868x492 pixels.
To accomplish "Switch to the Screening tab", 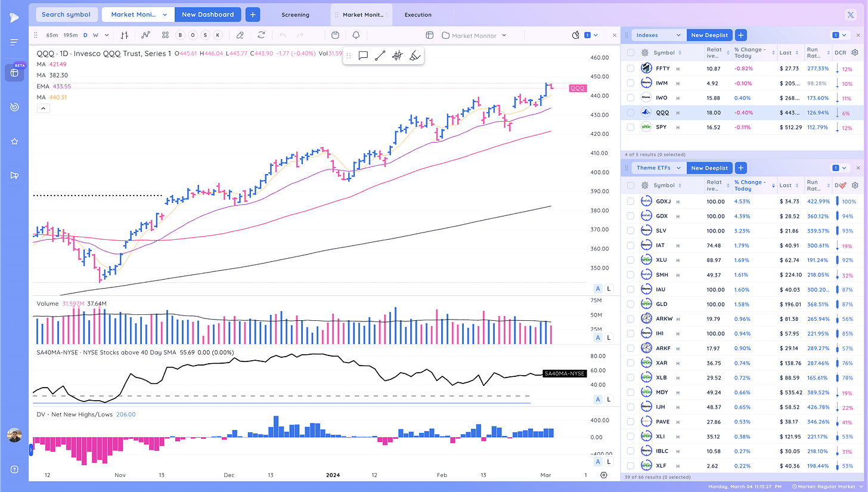I will pos(295,14).
